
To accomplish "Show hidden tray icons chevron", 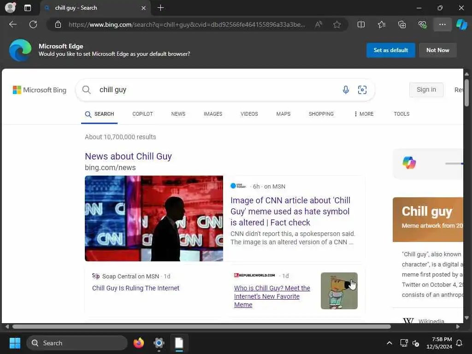I will 389,343.
